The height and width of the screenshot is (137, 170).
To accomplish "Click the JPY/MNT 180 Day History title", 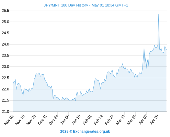I will [x=86, y=5].
